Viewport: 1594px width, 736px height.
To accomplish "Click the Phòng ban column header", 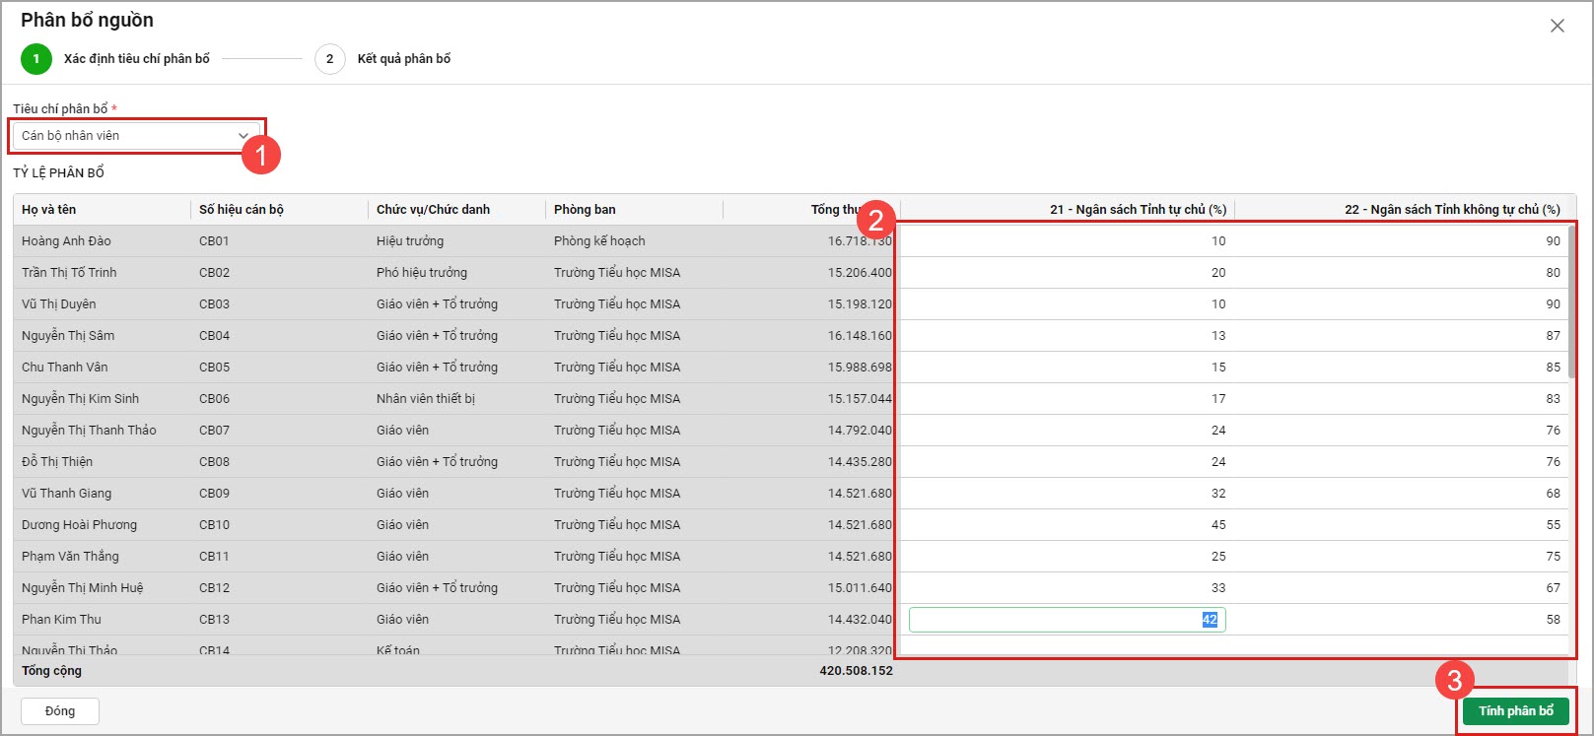I will 585,210.
